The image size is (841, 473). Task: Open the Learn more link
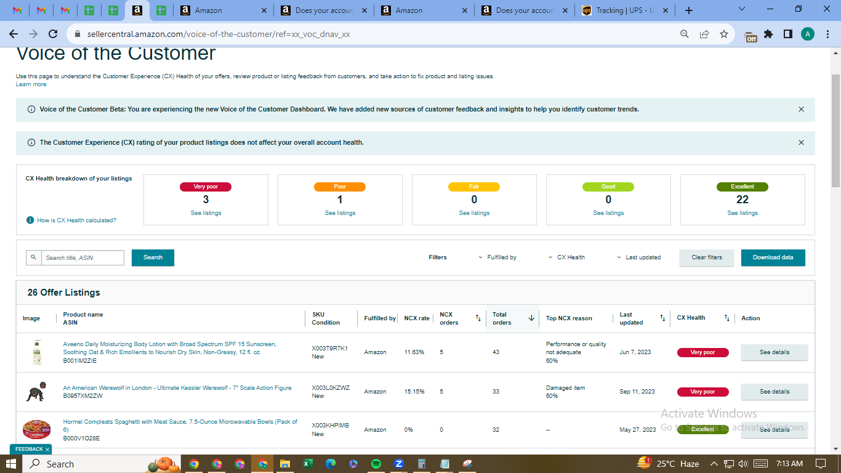31,84
